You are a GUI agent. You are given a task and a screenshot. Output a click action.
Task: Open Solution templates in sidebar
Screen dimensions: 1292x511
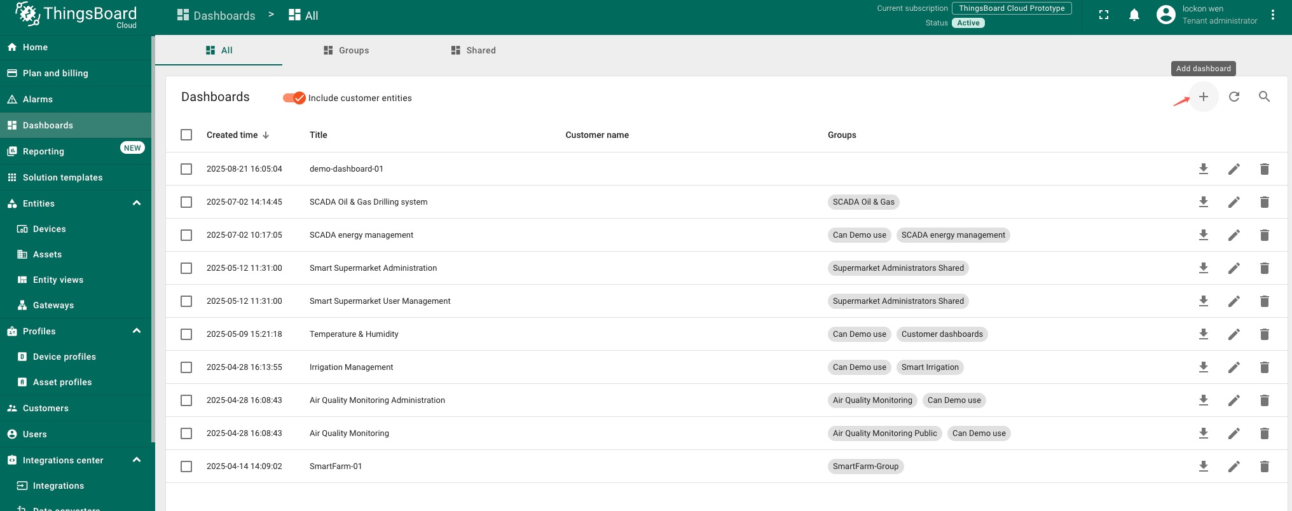click(x=76, y=177)
